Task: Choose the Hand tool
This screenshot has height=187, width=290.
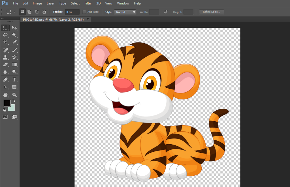Action: point(5,95)
